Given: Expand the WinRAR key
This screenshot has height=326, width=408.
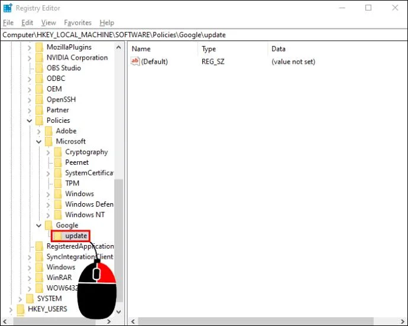Looking at the screenshot, I should pos(30,278).
